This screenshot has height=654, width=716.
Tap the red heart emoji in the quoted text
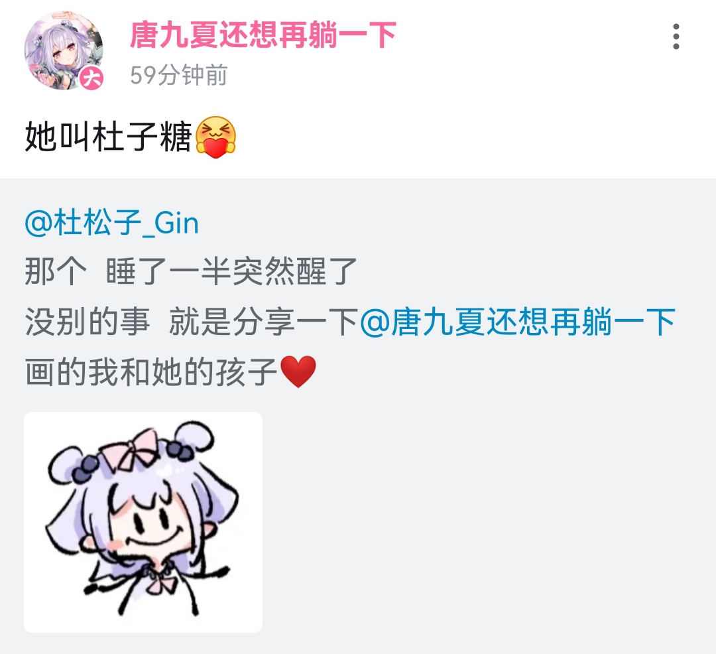(298, 371)
